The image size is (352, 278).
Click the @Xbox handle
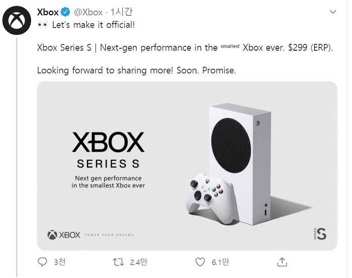89,12
